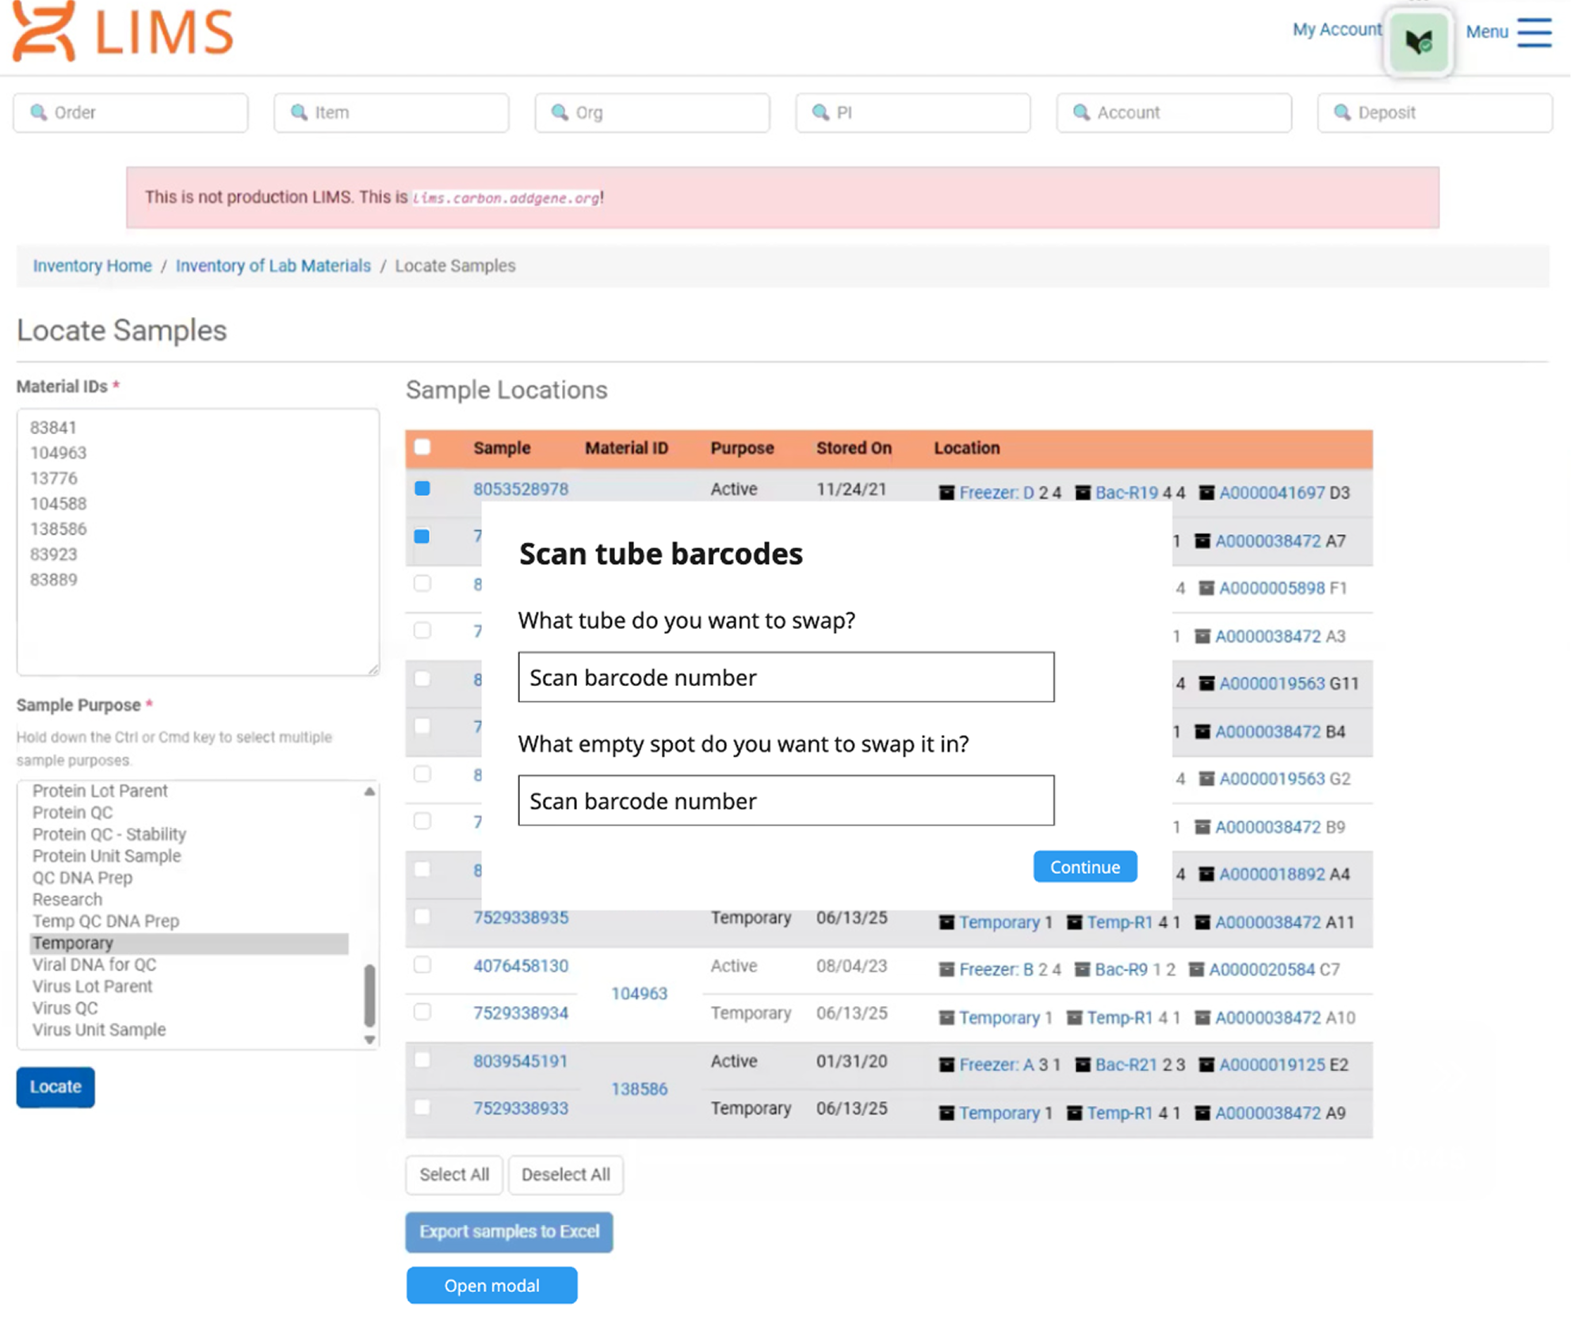Image resolution: width=1571 pixels, height=1319 pixels.
Task: Click the green account avatar icon
Action: pos(1418,41)
